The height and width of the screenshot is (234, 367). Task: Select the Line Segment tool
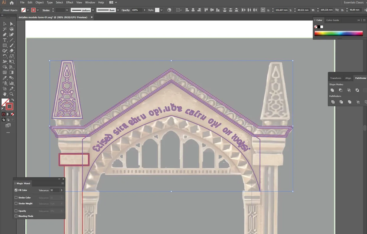pos(12,40)
